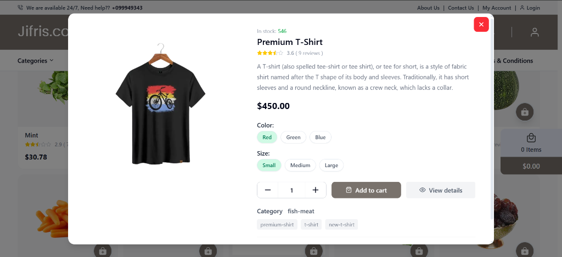Image resolution: width=562 pixels, height=257 pixels.
Task: Click the premium-shirt tag
Action: click(x=277, y=225)
